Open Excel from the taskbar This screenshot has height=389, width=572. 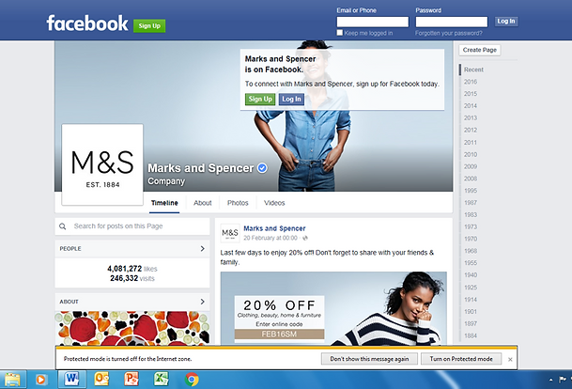click(x=161, y=380)
